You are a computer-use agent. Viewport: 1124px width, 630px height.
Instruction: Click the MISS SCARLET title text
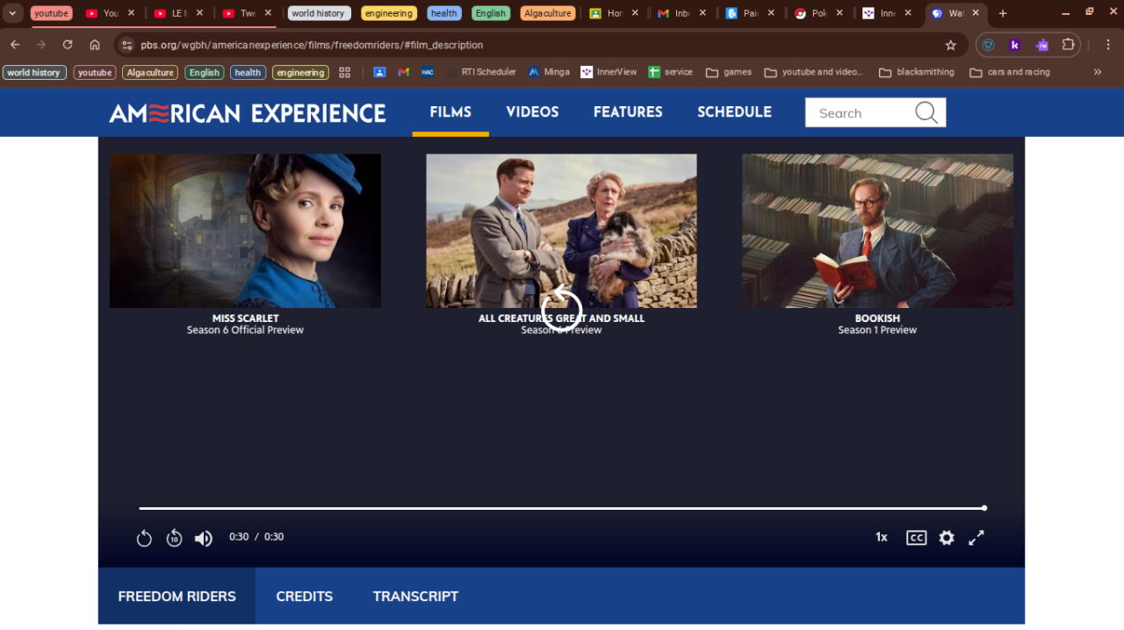click(245, 319)
